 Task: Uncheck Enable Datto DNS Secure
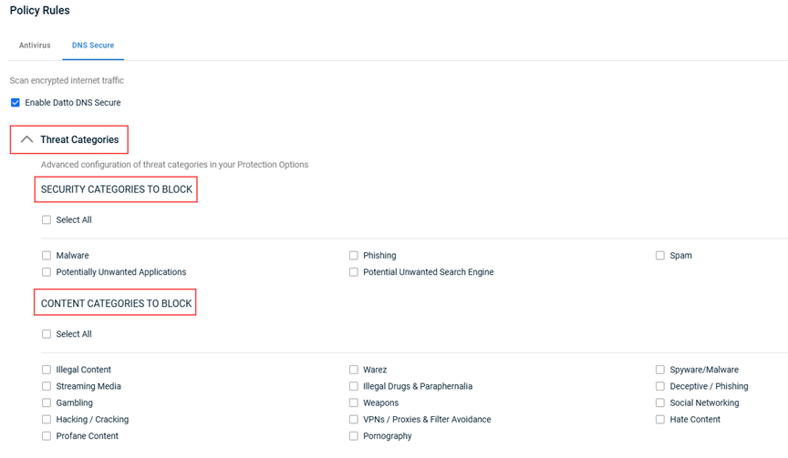16,102
